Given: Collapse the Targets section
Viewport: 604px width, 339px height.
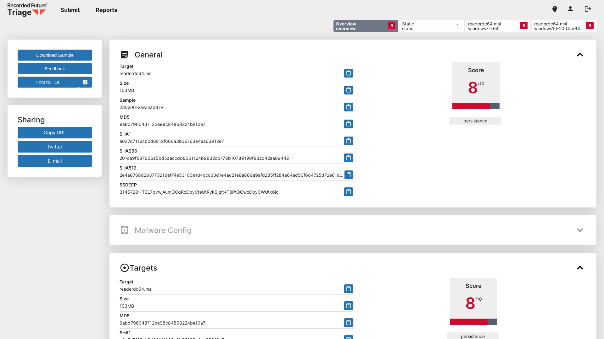Looking at the screenshot, I should point(580,268).
